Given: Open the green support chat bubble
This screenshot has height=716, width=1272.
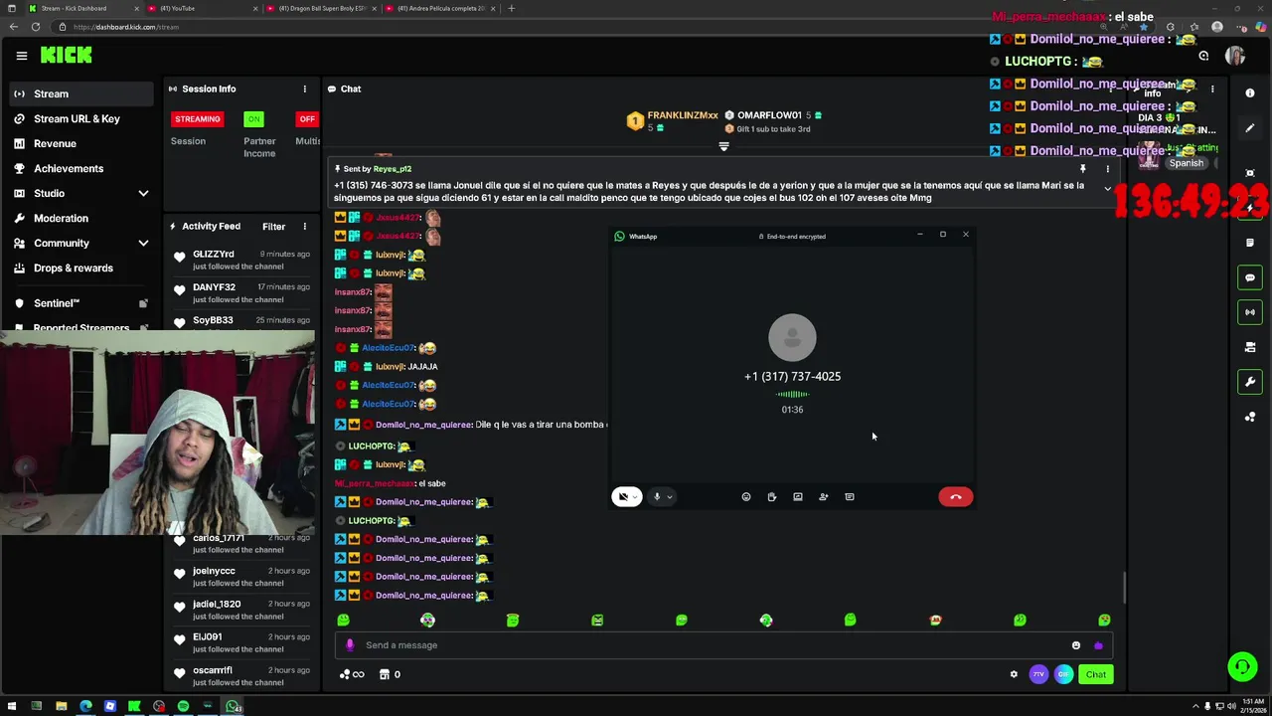Looking at the screenshot, I should [1241, 667].
